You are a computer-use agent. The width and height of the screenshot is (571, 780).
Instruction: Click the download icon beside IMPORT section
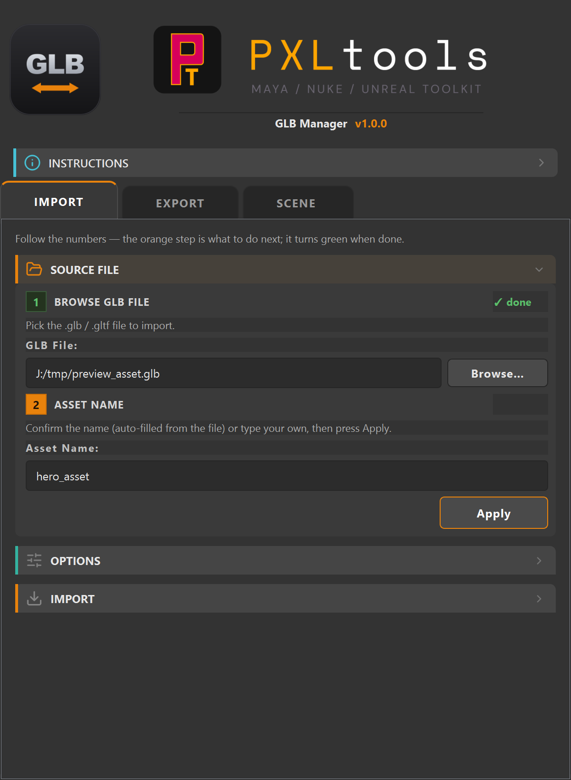[x=34, y=598]
